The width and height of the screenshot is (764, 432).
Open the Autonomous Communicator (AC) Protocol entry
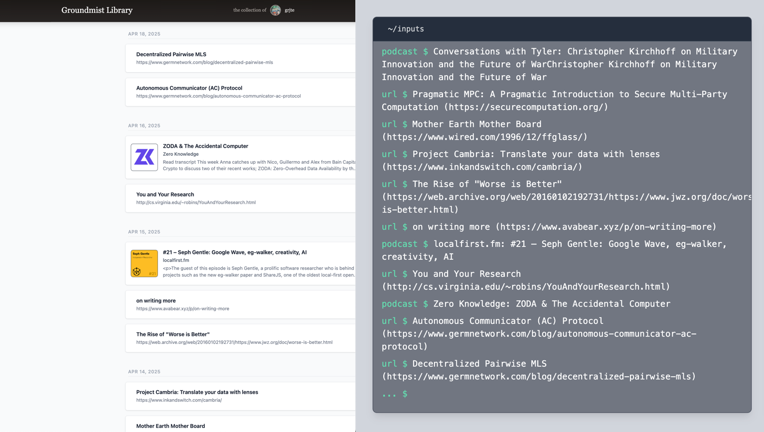tap(189, 88)
